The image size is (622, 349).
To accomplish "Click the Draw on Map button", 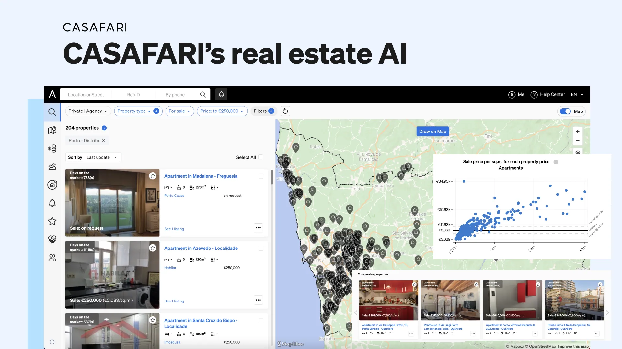I will click(x=432, y=132).
